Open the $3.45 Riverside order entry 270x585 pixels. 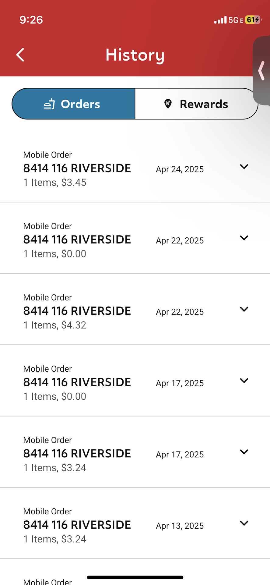pyautogui.click(x=77, y=168)
